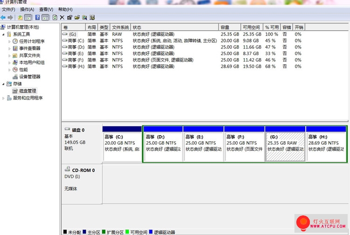
Task: Sort by the 卷 column header
Action: [74, 27]
